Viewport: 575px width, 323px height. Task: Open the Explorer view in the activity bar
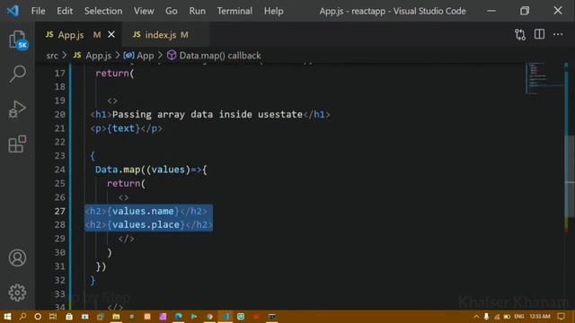pos(17,39)
